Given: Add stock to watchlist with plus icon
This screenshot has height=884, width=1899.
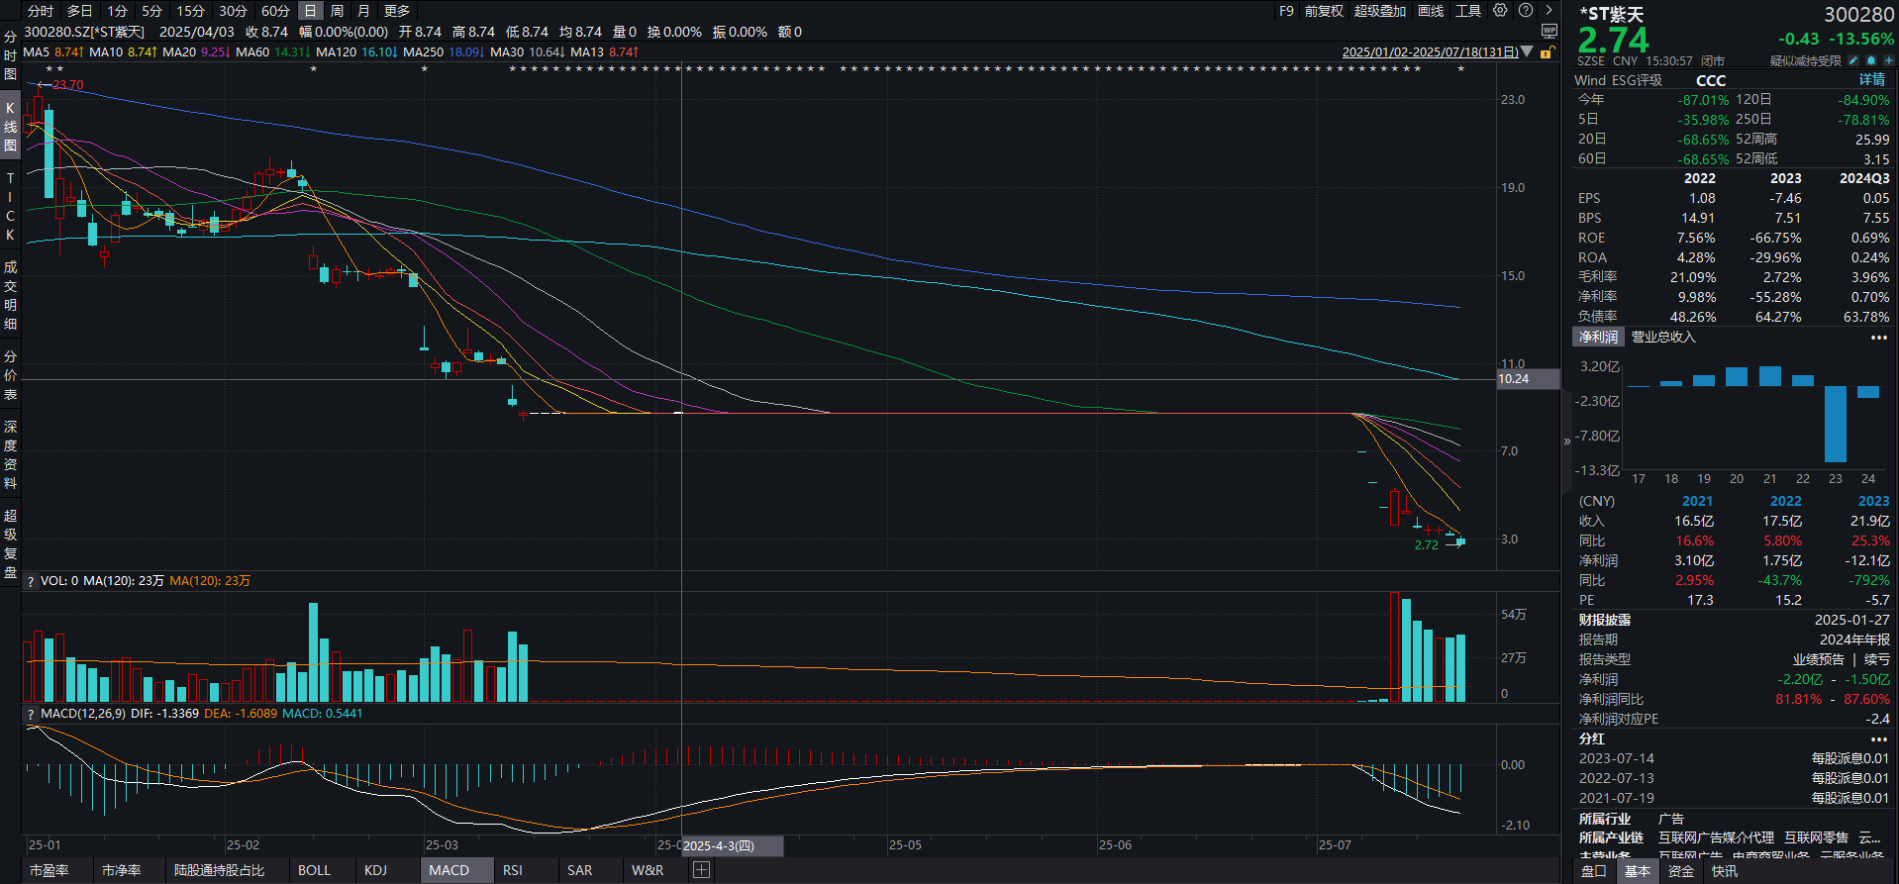Looking at the screenshot, I should click(x=1888, y=60).
